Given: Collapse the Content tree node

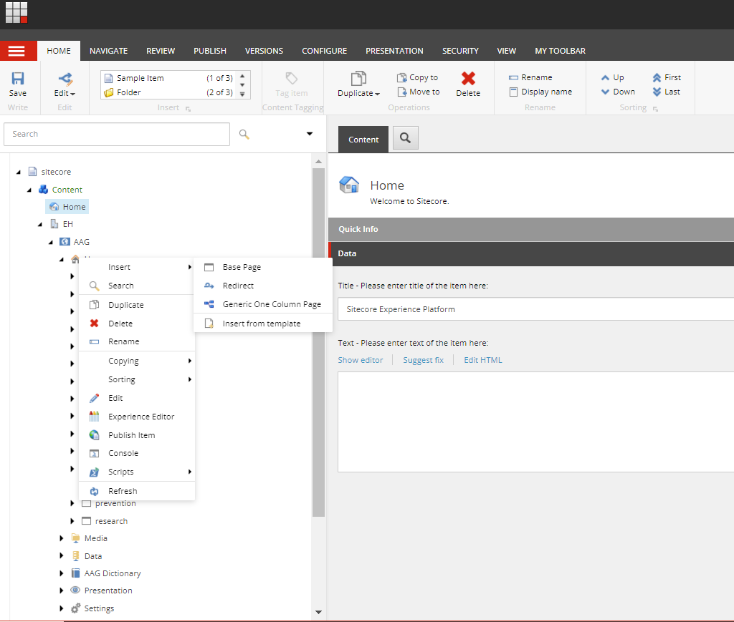Looking at the screenshot, I should (29, 190).
